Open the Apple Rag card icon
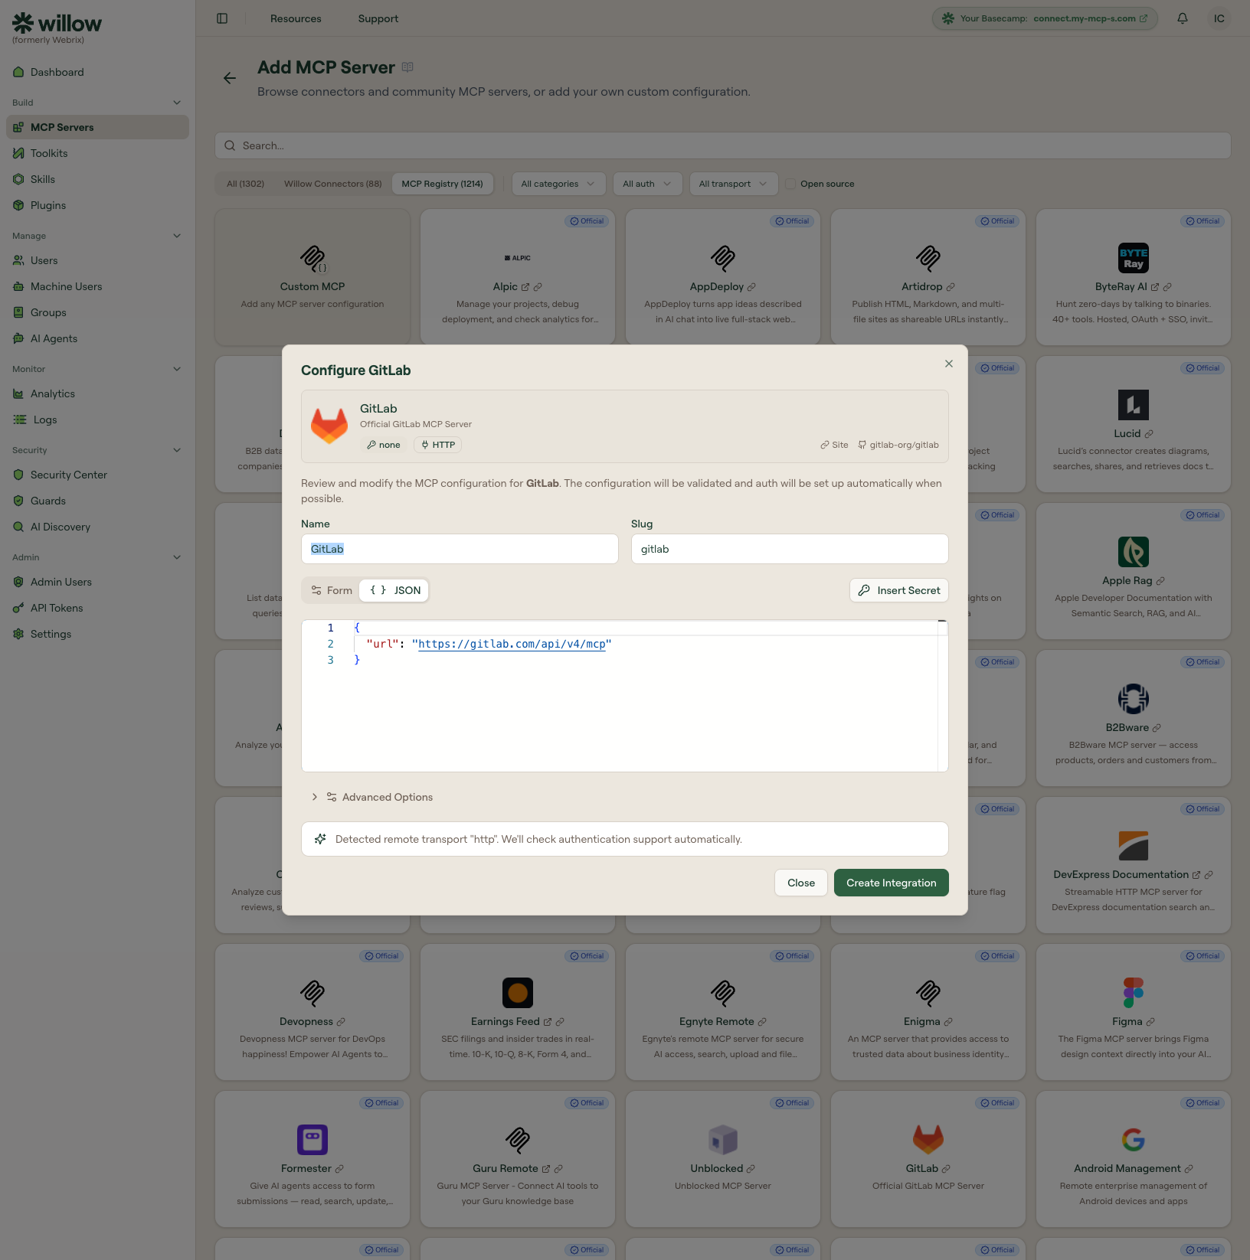Viewport: 1250px width, 1260px height. click(1134, 552)
